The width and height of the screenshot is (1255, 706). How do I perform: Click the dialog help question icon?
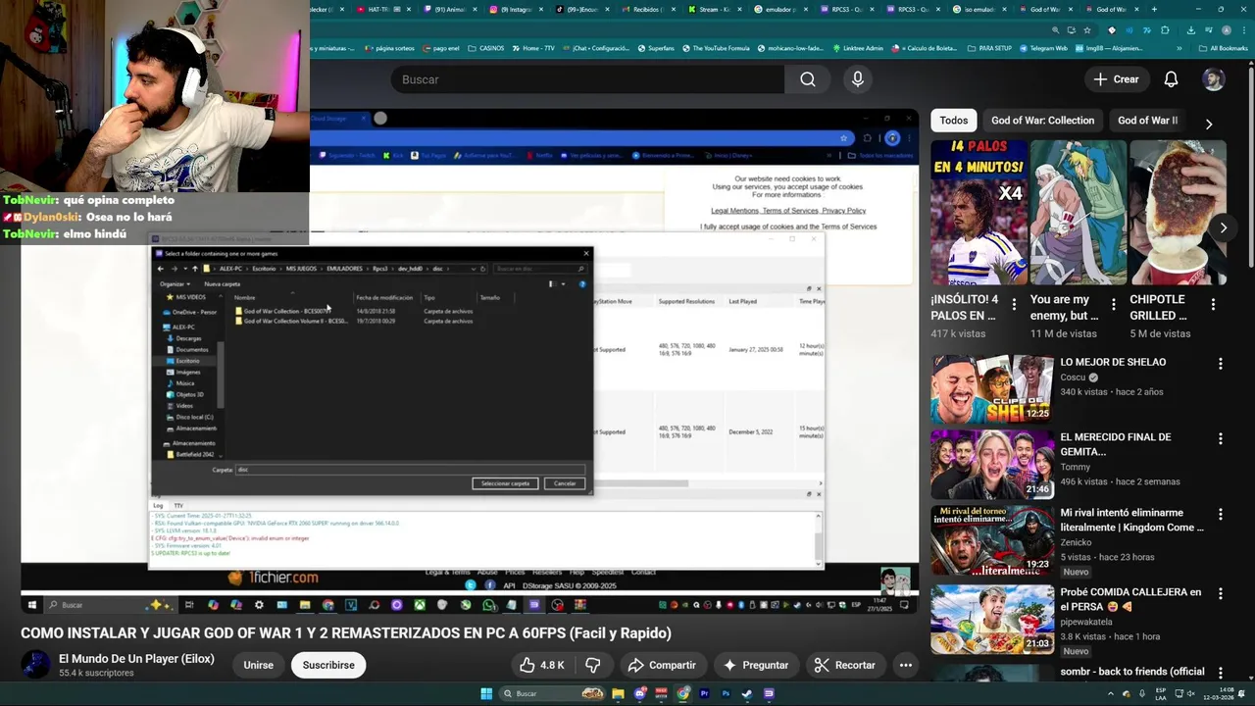(x=582, y=284)
